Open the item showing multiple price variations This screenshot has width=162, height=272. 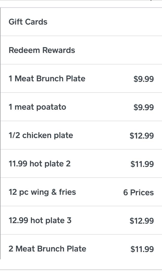[81, 192]
